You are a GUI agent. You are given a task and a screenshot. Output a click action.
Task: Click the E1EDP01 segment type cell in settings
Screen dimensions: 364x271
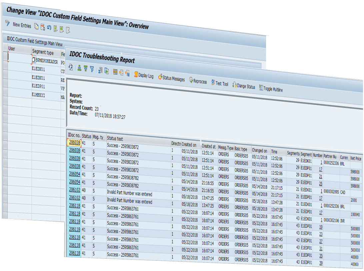point(46,87)
